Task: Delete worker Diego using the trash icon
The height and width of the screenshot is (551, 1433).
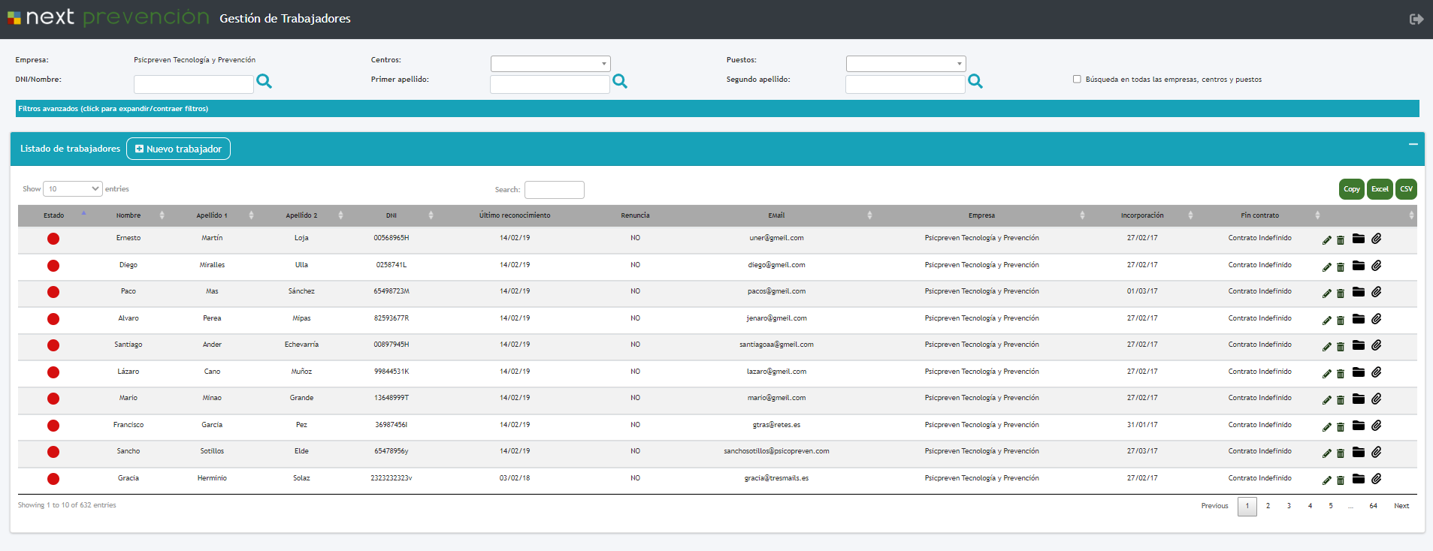Action: pos(1341,267)
